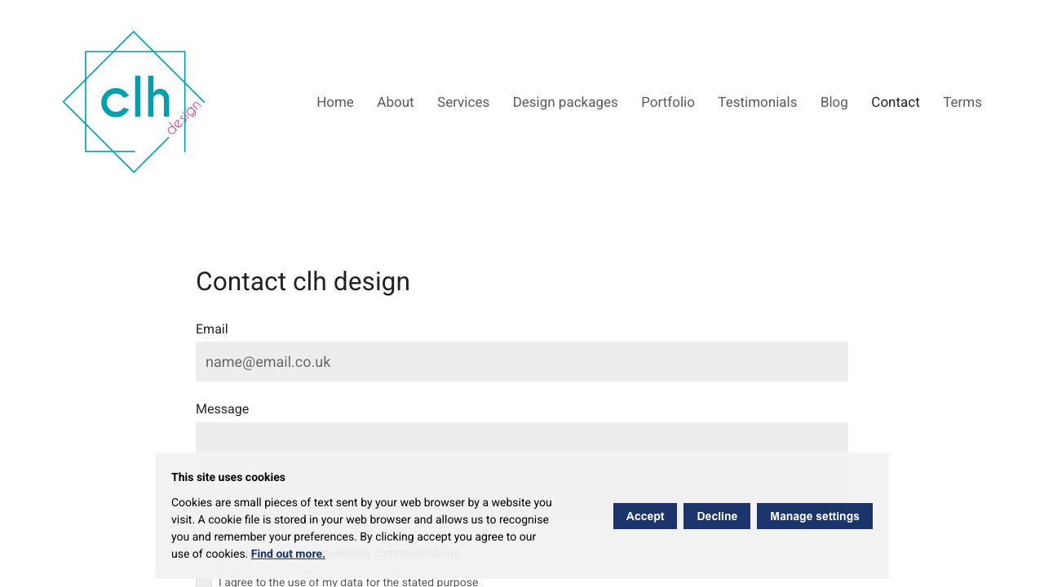Click the Contact clh design heading

pyautogui.click(x=303, y=282)
